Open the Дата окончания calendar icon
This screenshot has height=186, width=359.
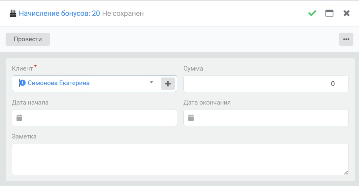pyautogui.click(x=191, y=118)
